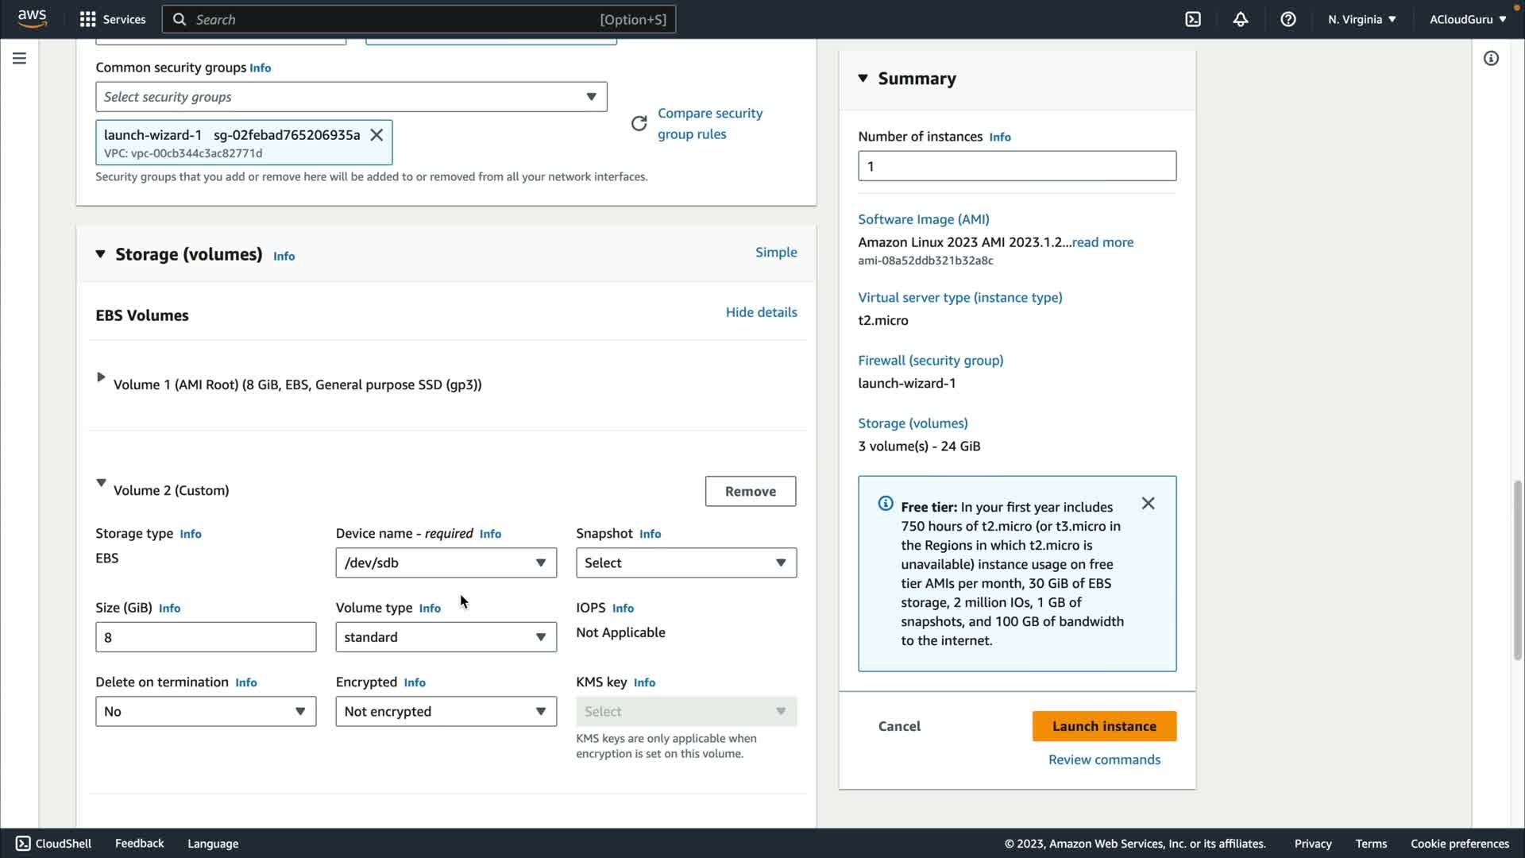This screenshot has height=858, width=1525.
Task: Click the Review commands link
Action: (x=1104, y=759)
